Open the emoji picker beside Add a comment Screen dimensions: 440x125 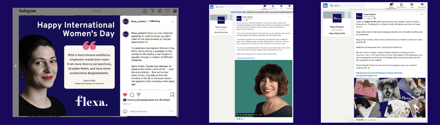click(x=125, y=111)
